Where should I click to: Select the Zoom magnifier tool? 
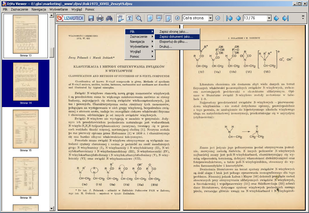139,18
